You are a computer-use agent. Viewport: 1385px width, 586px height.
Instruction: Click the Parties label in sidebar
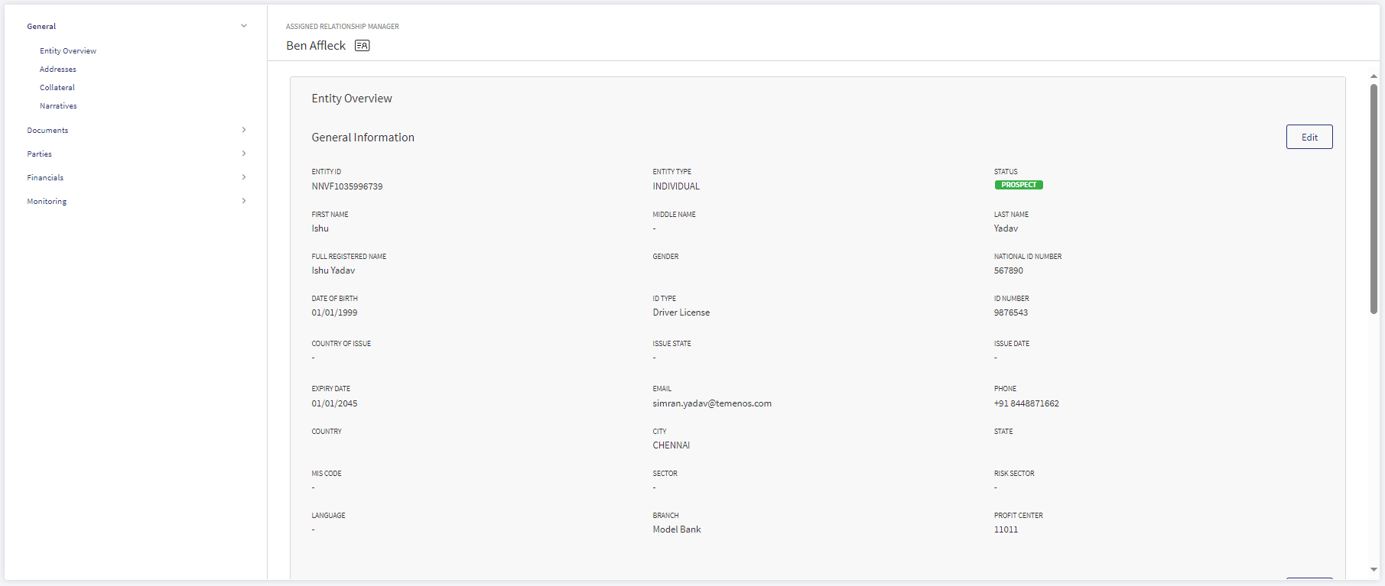point(40,154)
